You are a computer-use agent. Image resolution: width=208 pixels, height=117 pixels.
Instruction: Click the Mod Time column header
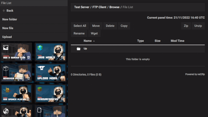coord(177,41)
